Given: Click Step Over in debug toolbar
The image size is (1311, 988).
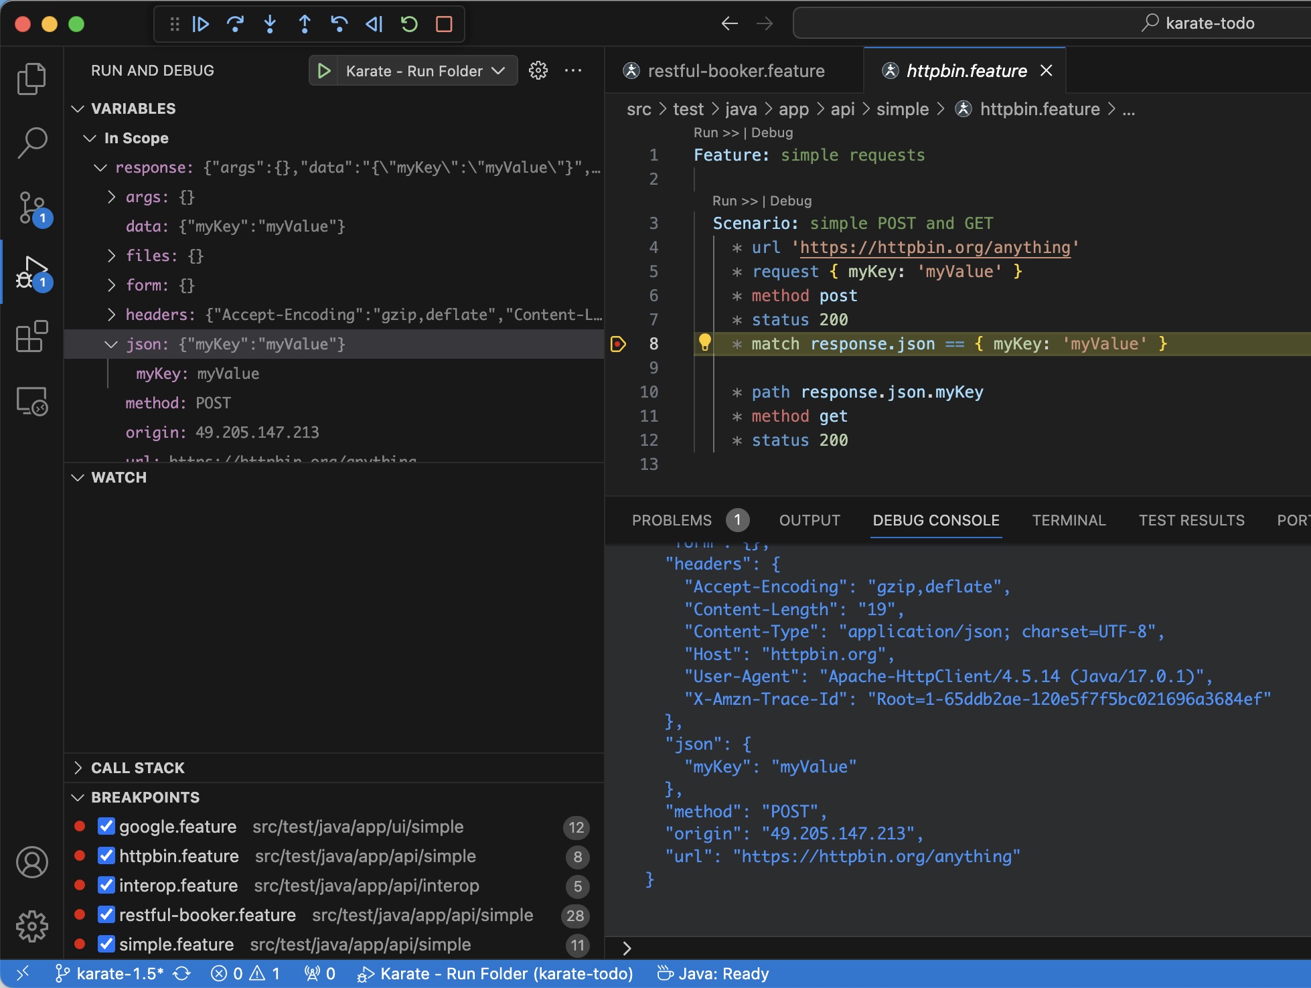Looking at the screenshot, I should [x=235, y=24].
